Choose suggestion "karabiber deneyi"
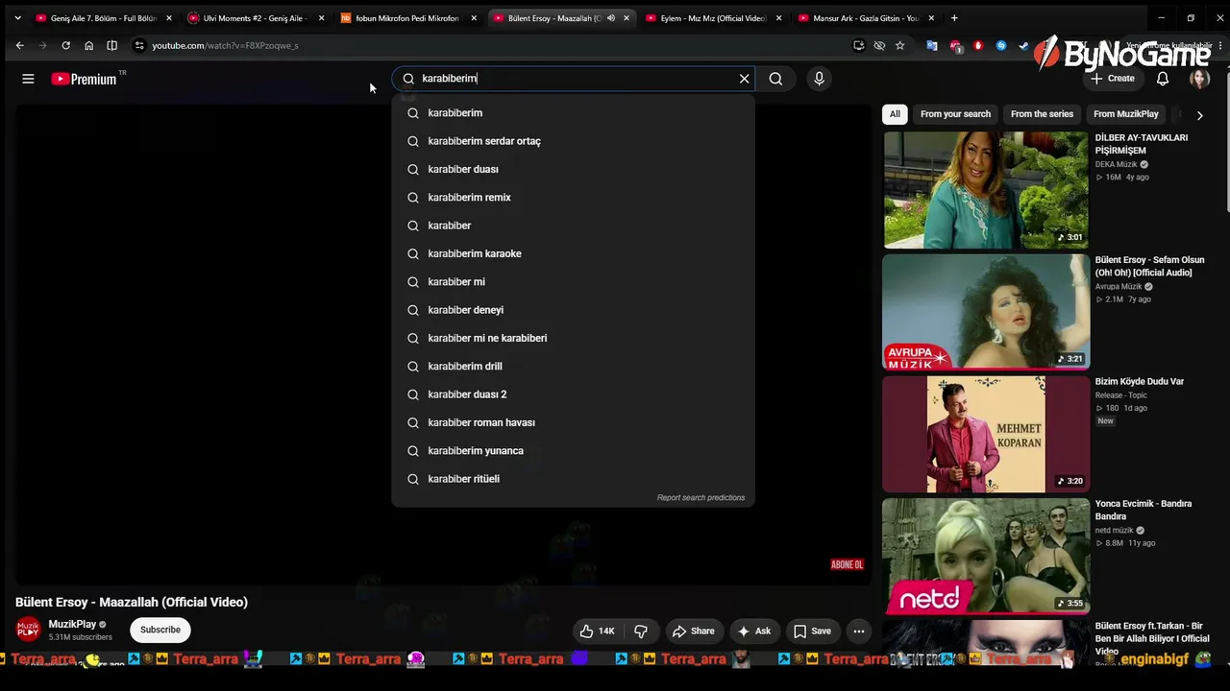The width and height of the screenshot is (1230, 691). (573, 310)
